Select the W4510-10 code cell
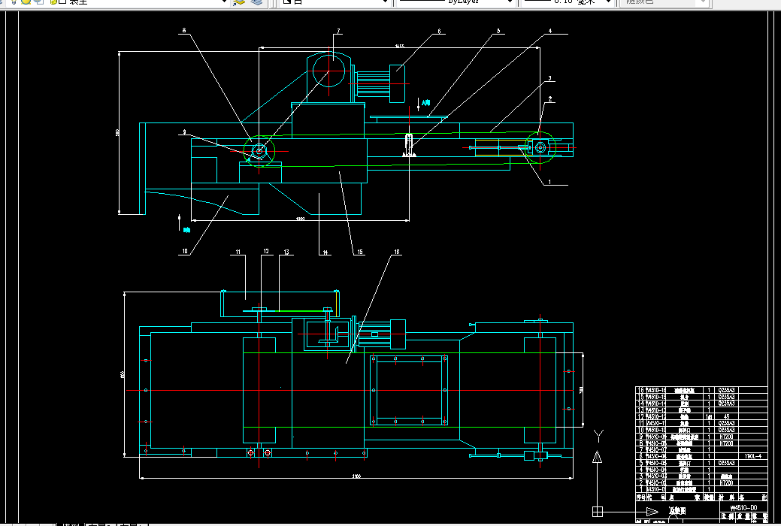This screenshot has width=781, height=526. pos(656,430)
